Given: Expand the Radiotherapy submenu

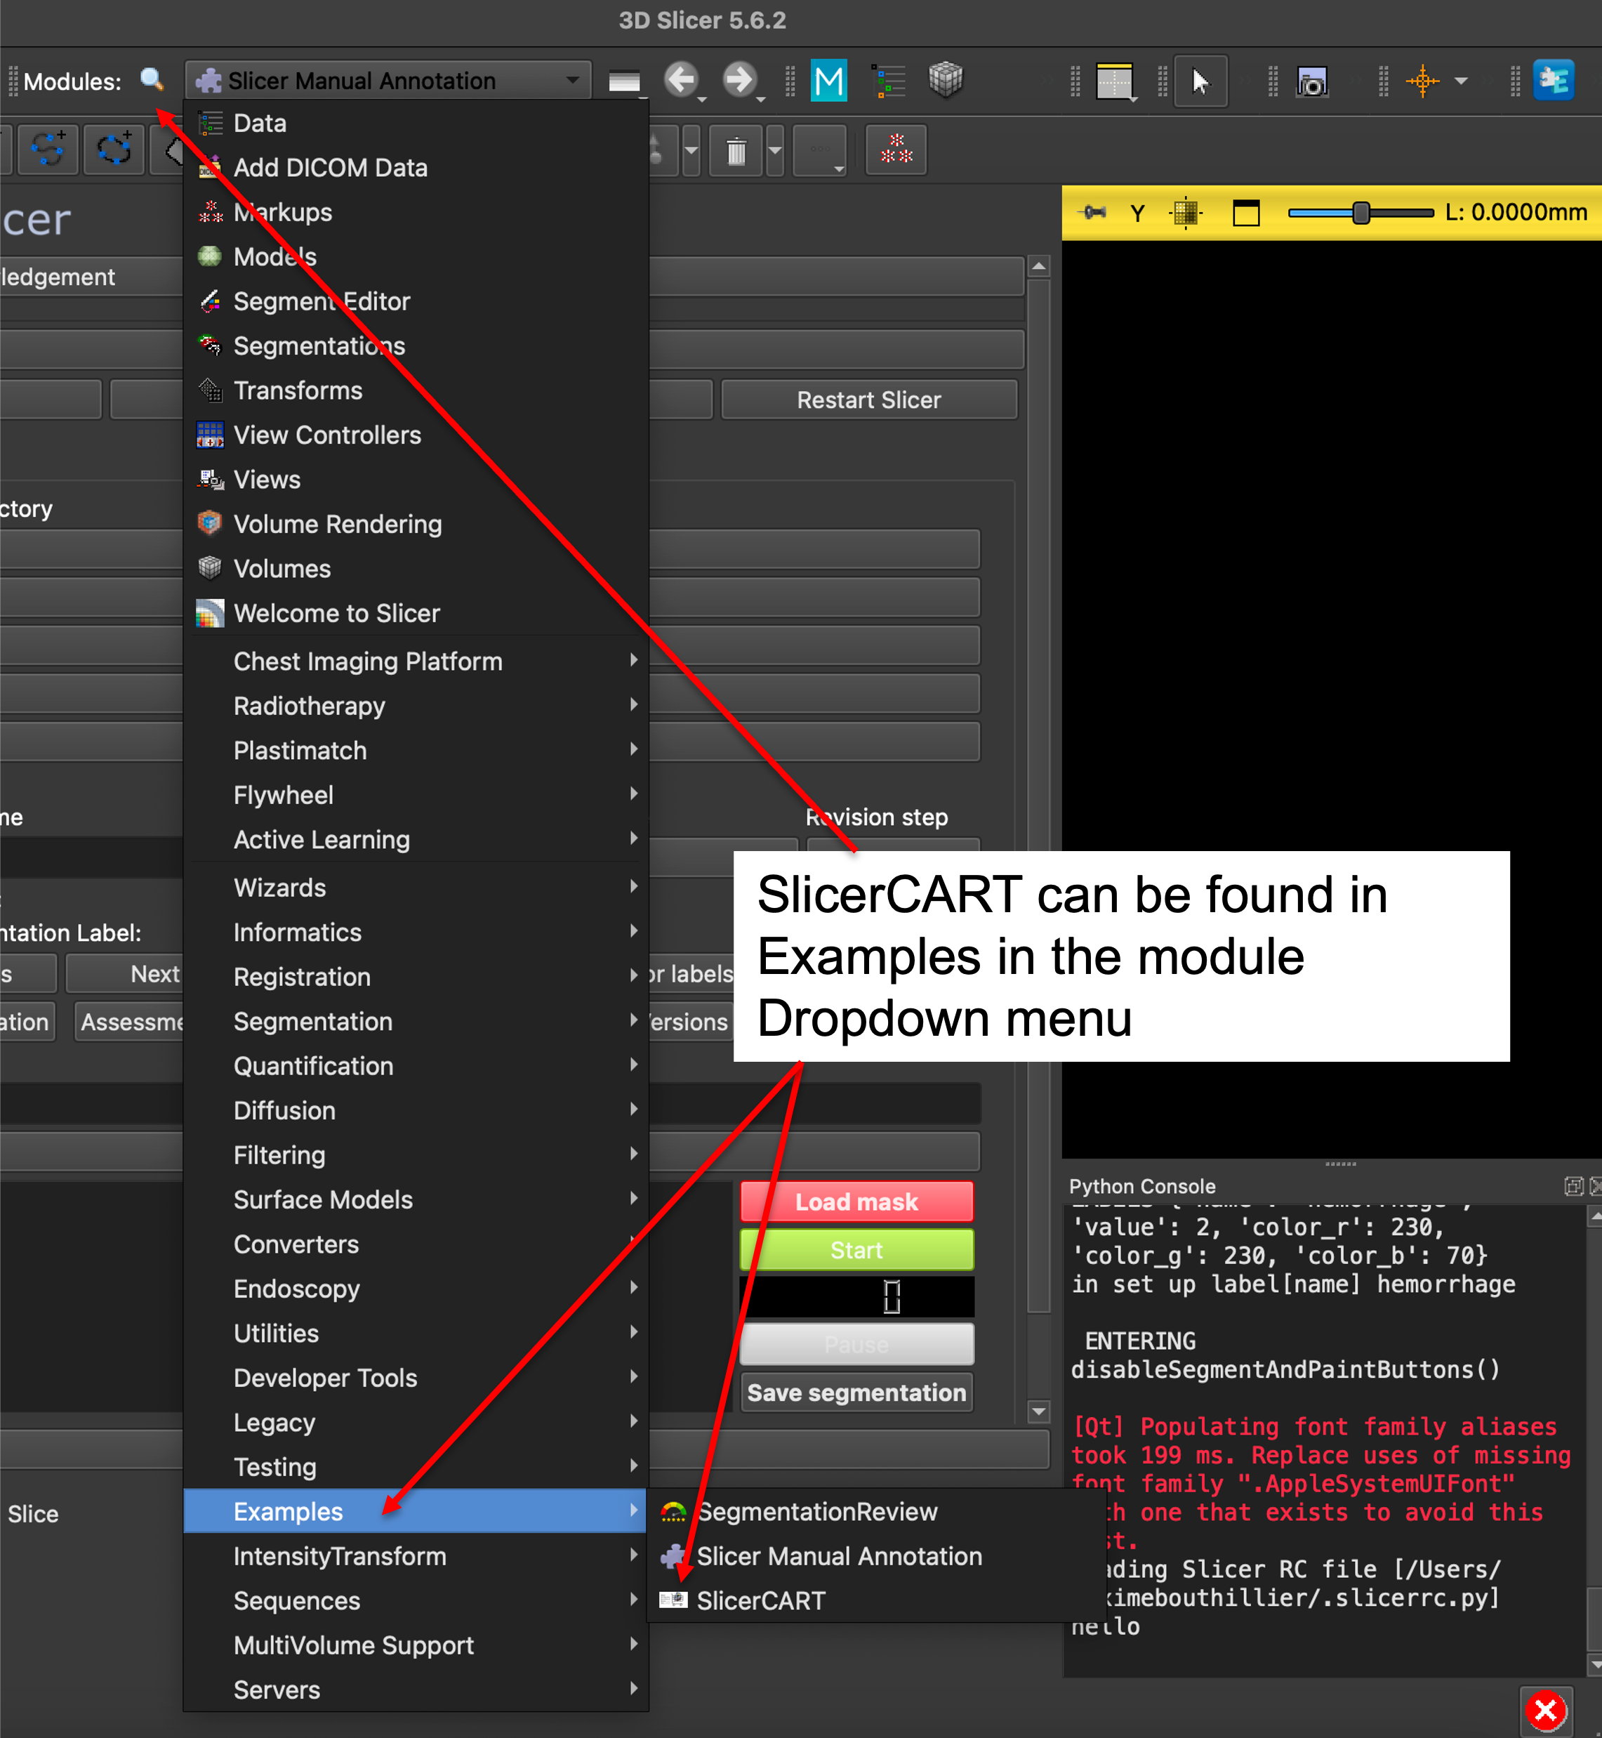Looking at the screenshot, I should click(416, 706).
